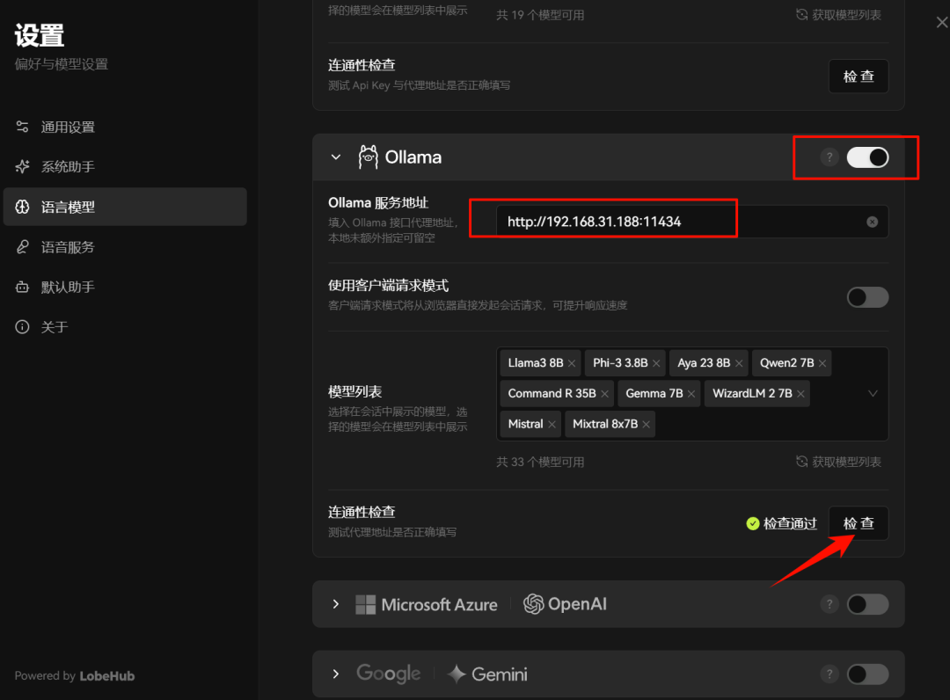Open 系统助手 settings

[125, 166]
